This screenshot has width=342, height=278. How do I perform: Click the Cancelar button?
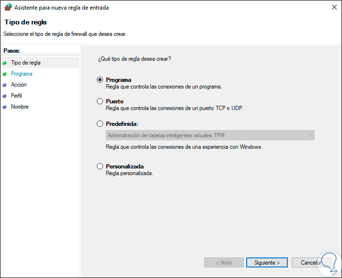[310, 263]
